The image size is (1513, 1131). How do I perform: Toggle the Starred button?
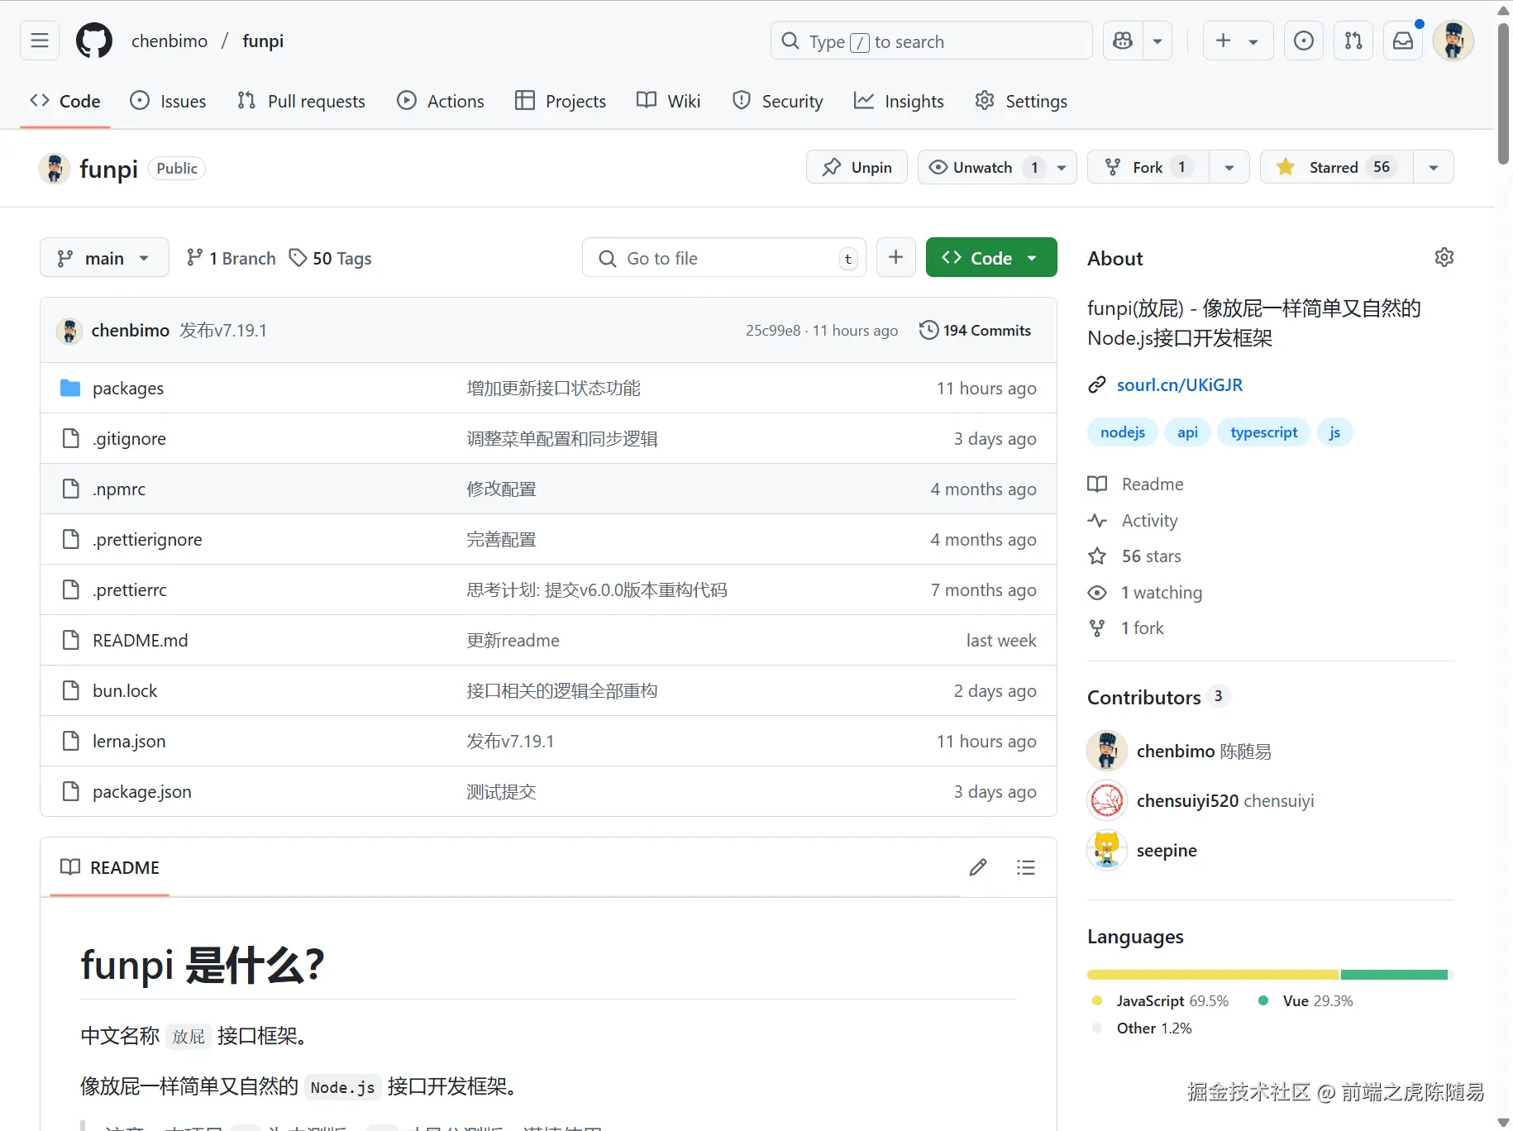click(1337, 167)
